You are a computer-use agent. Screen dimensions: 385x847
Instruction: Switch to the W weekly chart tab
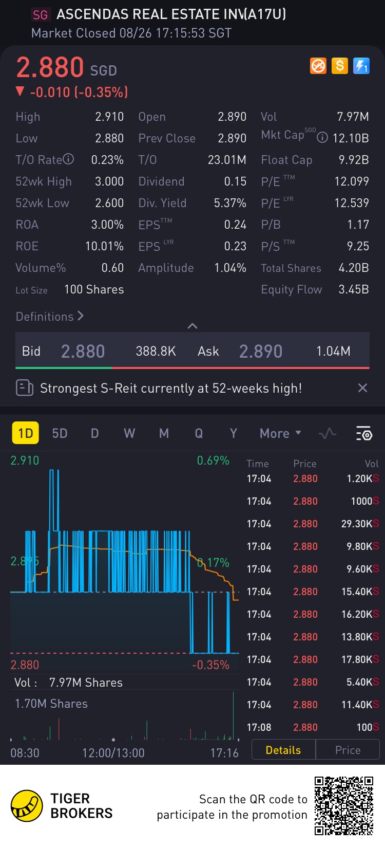pyautogui.click(x=129, y=433)
